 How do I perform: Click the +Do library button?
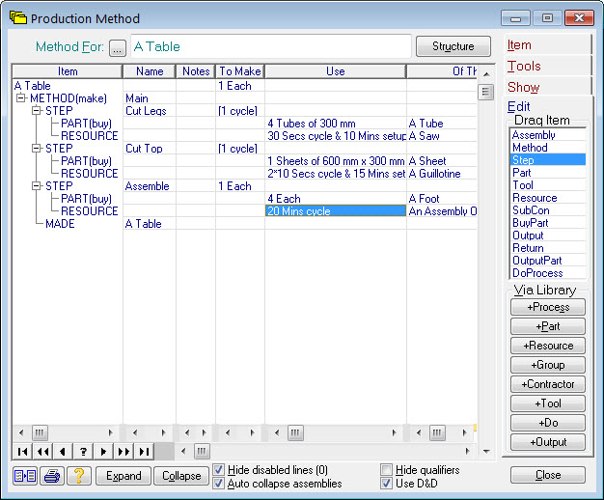point(548,423)
